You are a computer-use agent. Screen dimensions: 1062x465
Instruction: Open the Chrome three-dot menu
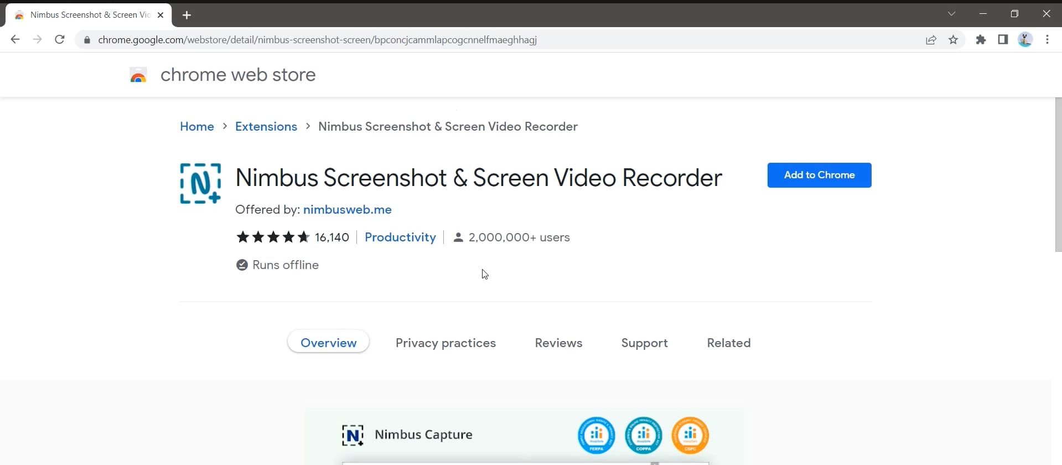(1047, 40)
